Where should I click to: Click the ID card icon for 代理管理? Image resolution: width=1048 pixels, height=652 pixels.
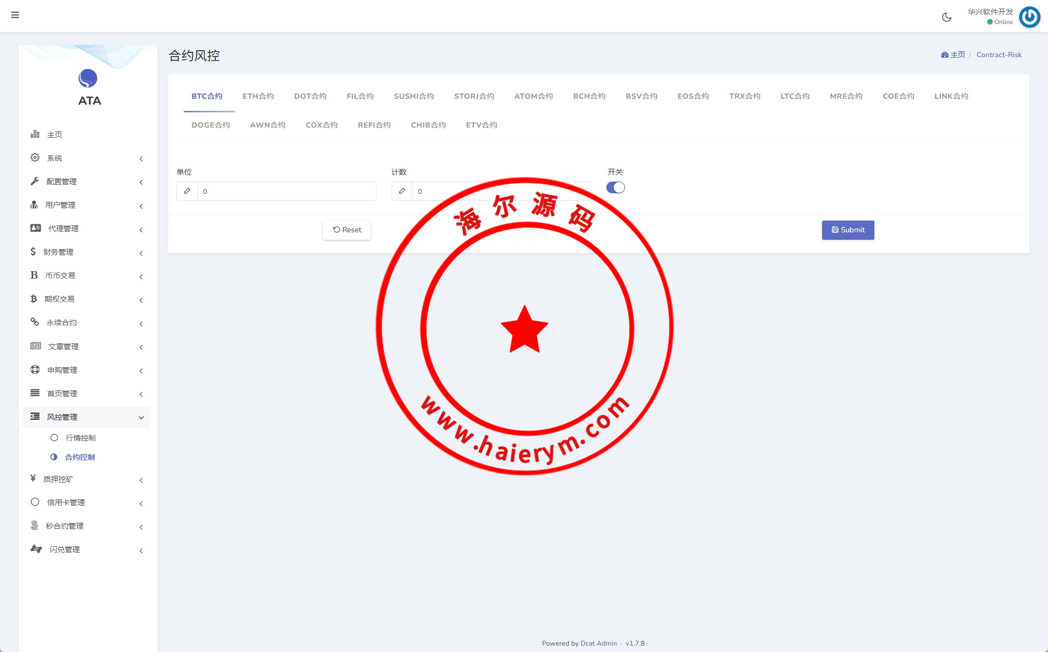click(36, 228)
